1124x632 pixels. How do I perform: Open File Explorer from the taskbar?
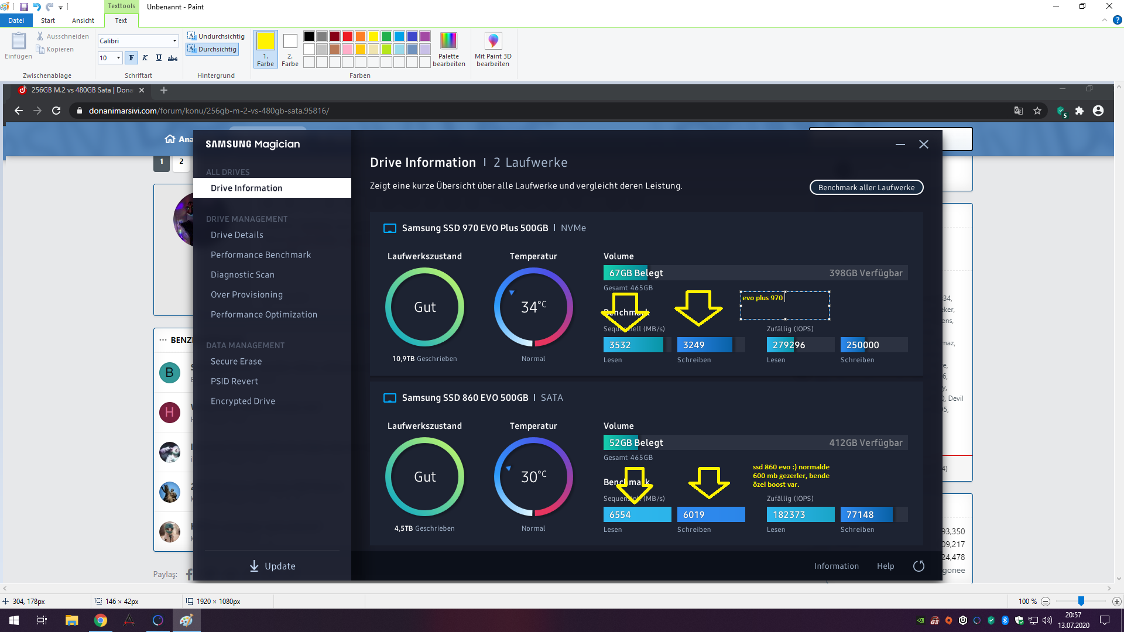(71, 620)
